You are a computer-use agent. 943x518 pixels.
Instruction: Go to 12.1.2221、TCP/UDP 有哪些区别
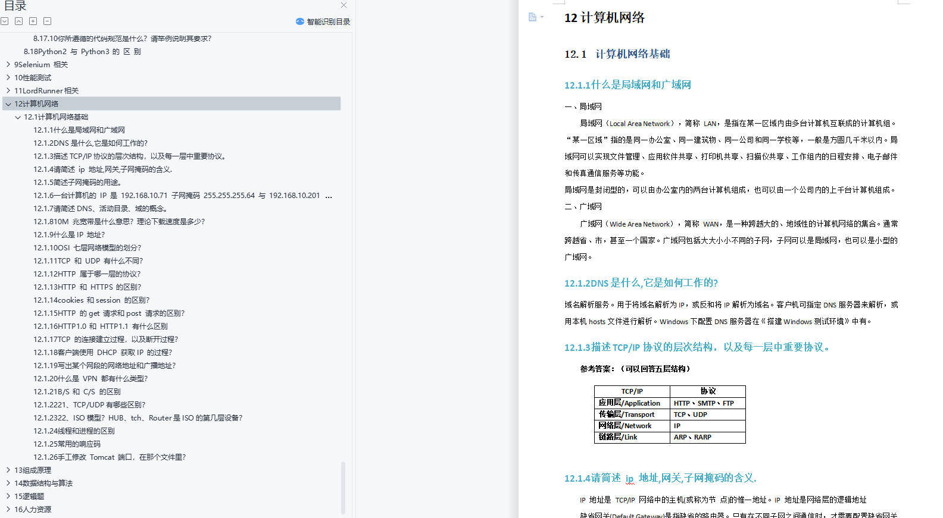pyautogui.click(x=89, y=404)
